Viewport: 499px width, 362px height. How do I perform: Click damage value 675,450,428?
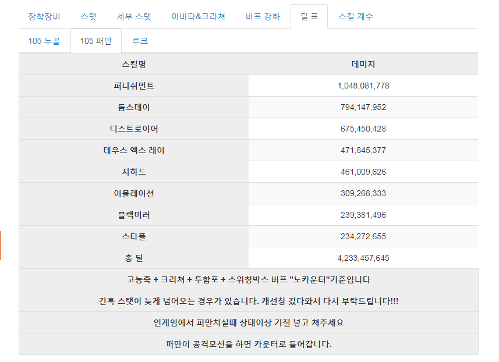pos(363,129)
